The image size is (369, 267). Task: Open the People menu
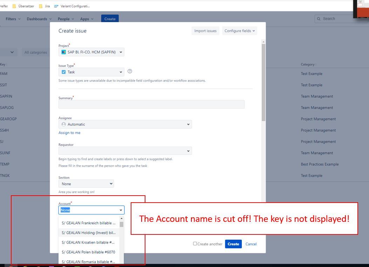click(x=66, y=19)
